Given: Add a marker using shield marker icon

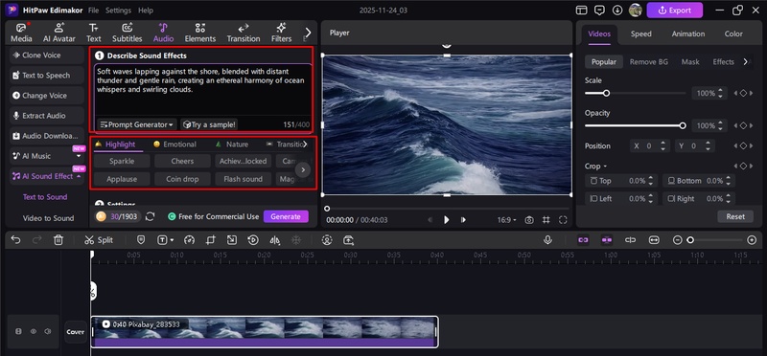Looking at the screenshot, I should (x=141, y=240).
